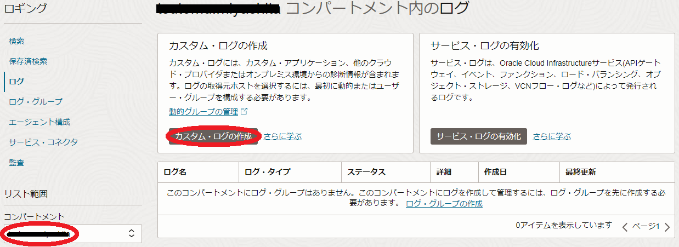Select ログ in the sidebar menu

click(x=16, y=82)
